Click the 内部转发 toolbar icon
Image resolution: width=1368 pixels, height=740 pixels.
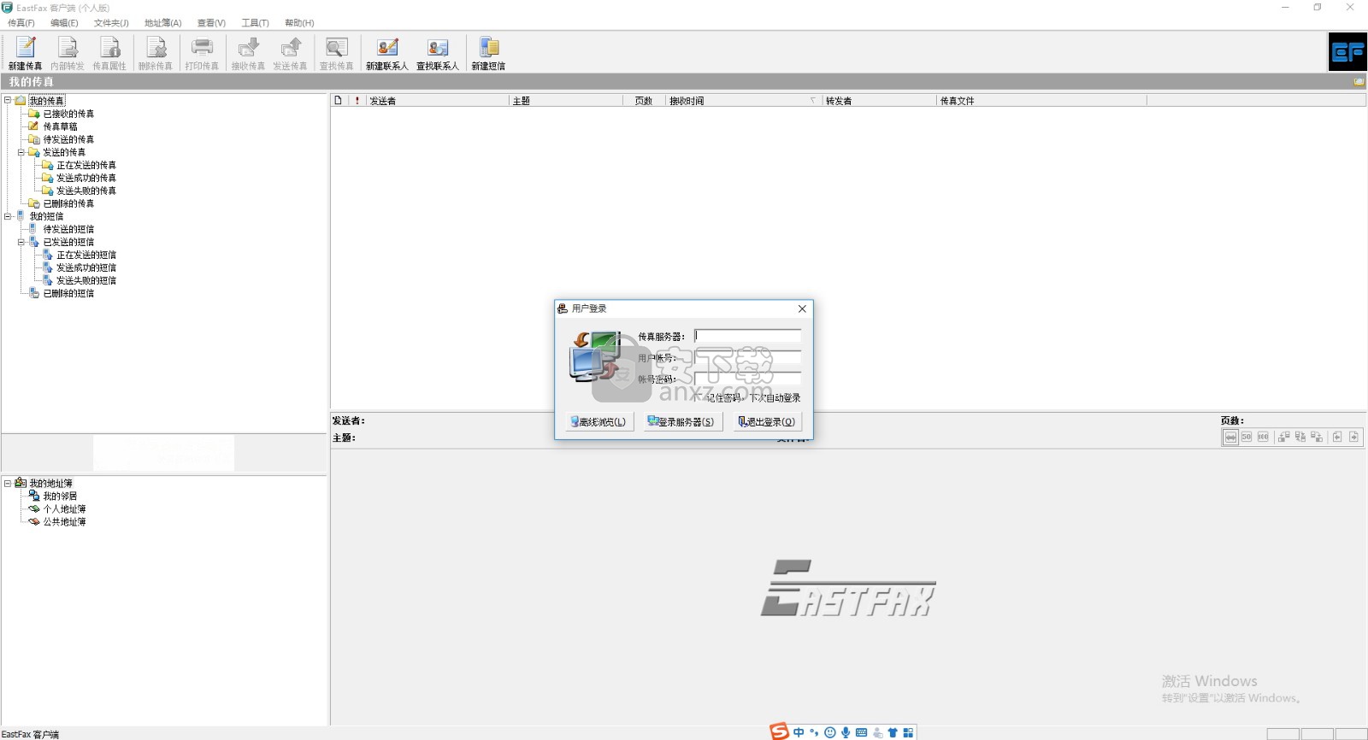click(68, 53)
